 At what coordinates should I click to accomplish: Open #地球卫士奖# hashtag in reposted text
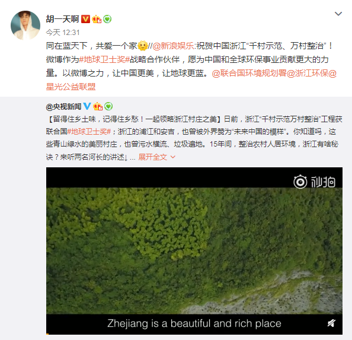89,132
